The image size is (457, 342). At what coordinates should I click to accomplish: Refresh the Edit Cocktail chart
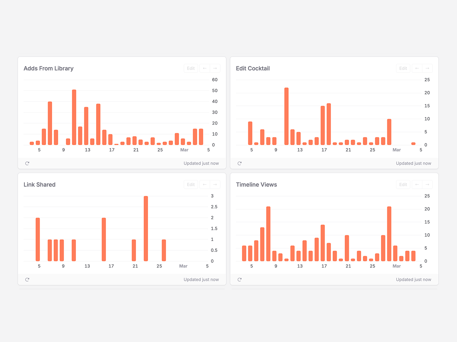click(240, 163)
